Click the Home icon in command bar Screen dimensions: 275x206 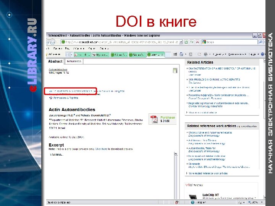[181, 55]
